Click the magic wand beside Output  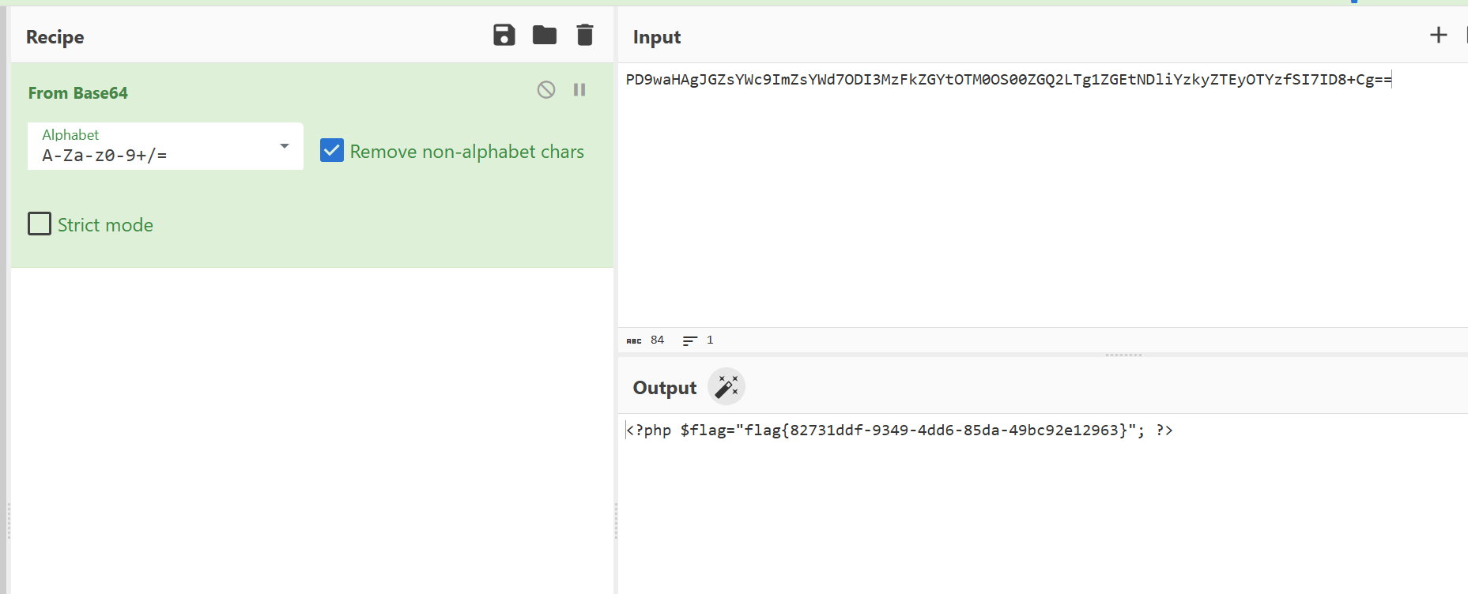click(726, 387)
